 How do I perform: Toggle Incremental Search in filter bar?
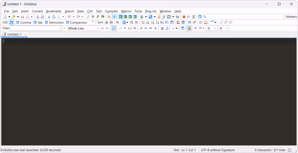[x=114, y=28]
